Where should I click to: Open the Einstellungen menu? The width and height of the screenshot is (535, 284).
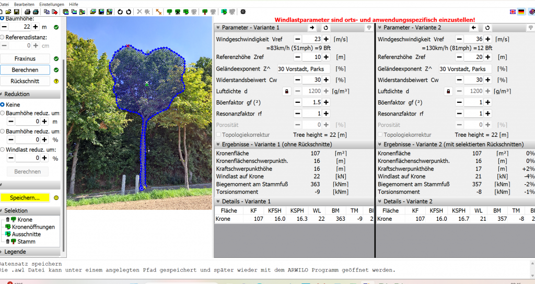point(52,4)
